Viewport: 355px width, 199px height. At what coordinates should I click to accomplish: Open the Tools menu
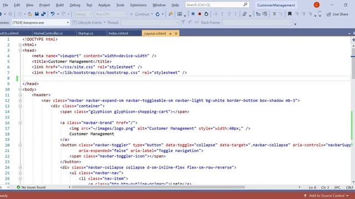coord(120,5)
